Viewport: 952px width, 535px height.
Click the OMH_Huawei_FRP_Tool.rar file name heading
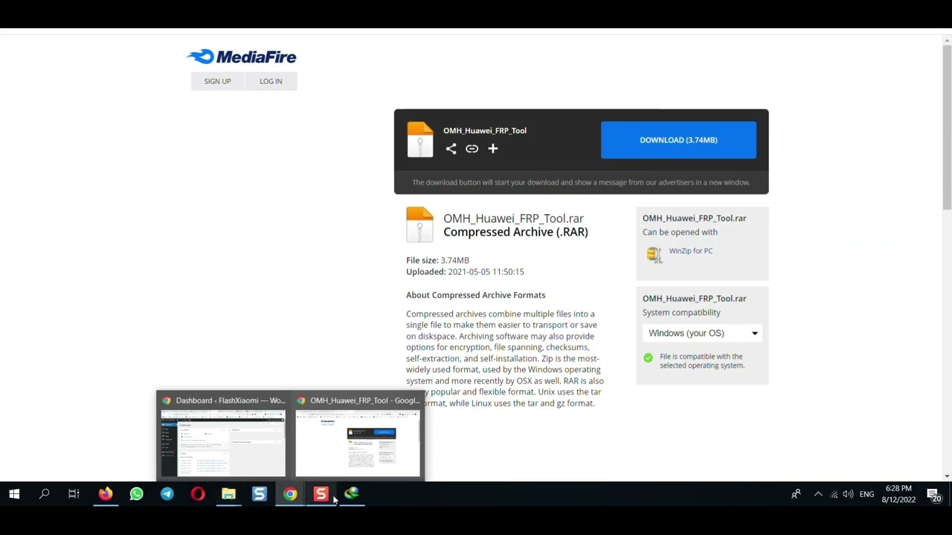pyautogui.click(x=513, y=218)
